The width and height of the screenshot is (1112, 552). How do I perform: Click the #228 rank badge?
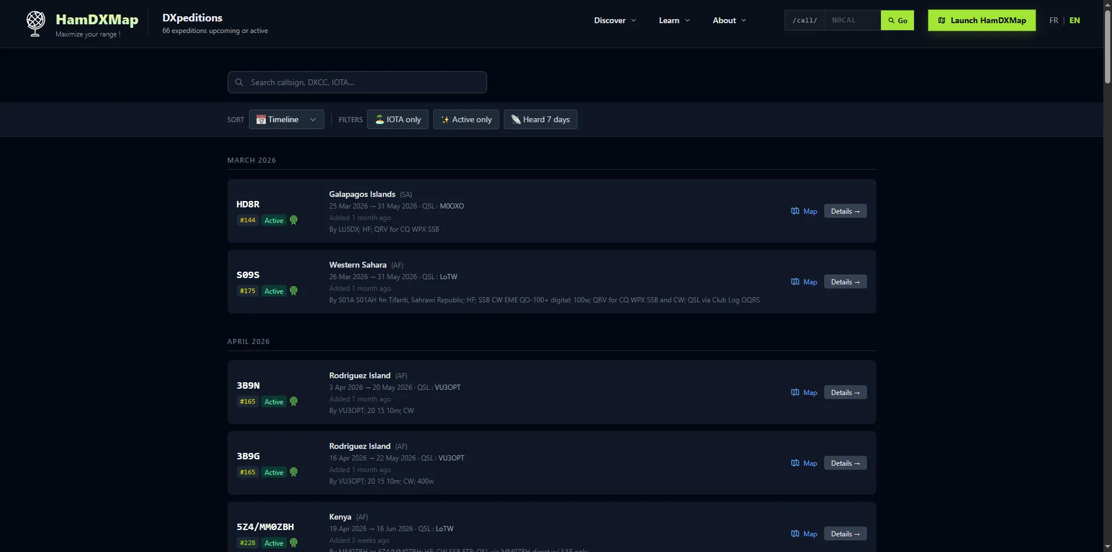coord(247,543)
